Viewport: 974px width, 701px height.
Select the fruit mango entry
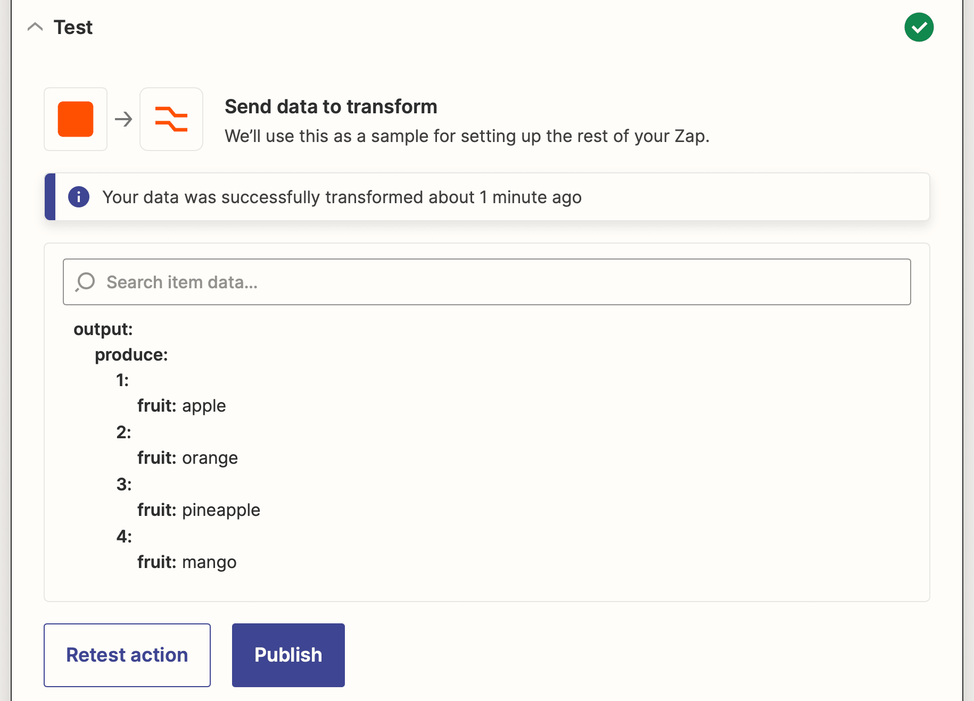187,562
